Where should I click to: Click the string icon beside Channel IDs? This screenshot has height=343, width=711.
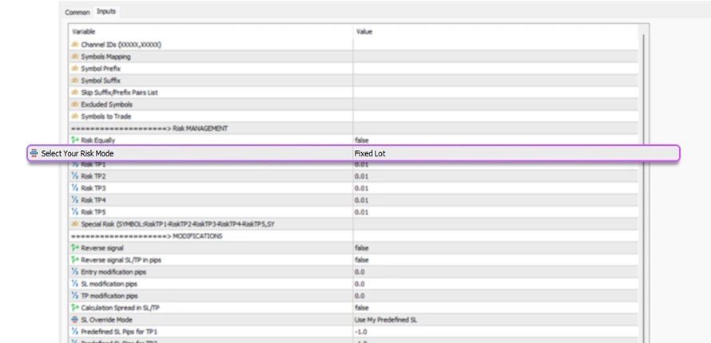75,45
